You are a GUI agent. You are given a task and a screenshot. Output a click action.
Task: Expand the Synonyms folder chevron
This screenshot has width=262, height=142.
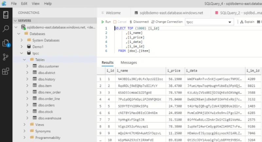(24, 131)
